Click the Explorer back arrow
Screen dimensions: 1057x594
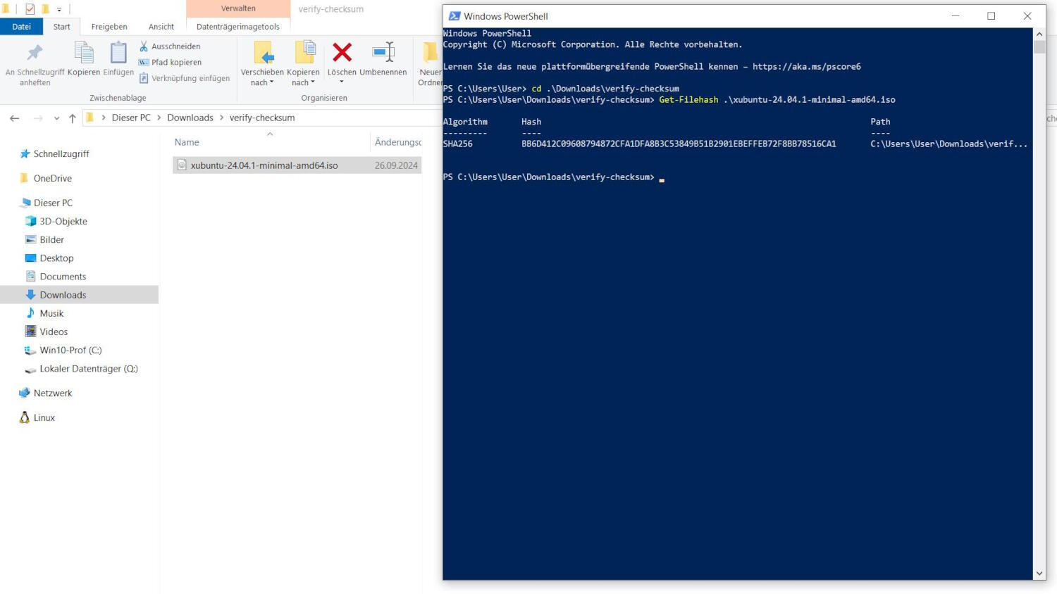(15, 118)
